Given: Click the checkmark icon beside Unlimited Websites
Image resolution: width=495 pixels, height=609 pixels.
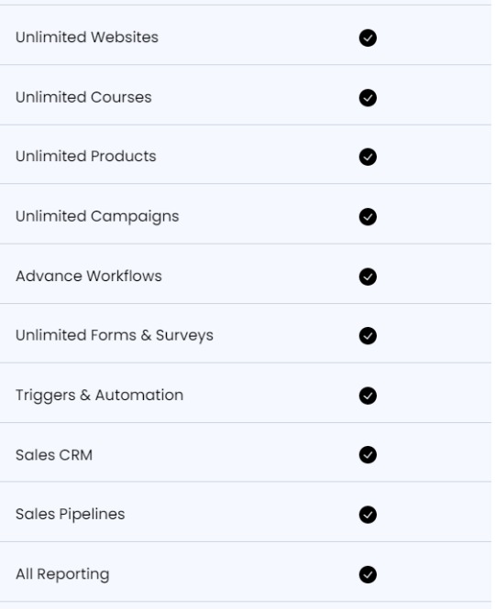Looking at the screenshot, I should [368, 38].
